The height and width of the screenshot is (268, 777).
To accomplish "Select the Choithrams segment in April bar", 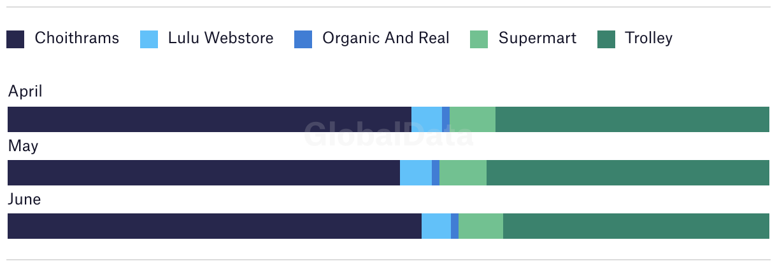I will tap(210, 119).
